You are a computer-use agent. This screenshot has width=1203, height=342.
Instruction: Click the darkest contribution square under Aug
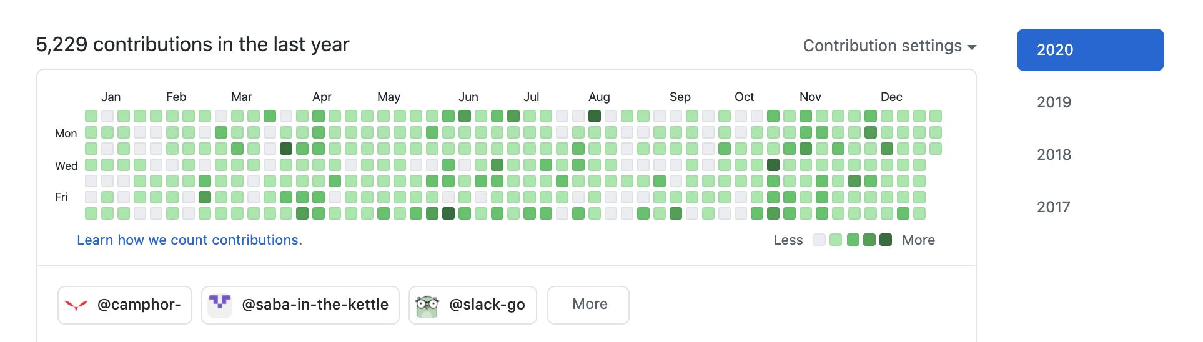click(595, 116)
